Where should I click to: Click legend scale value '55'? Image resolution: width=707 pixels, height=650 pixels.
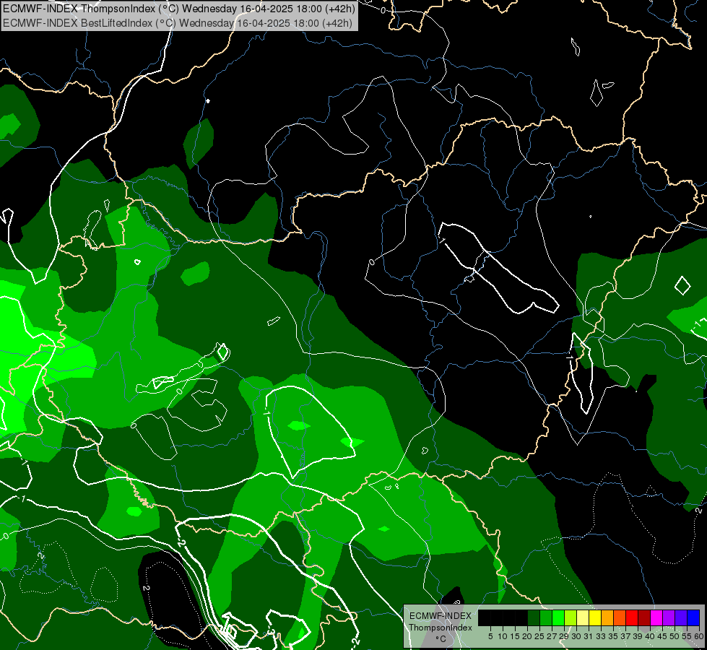[x=686, y=636]
